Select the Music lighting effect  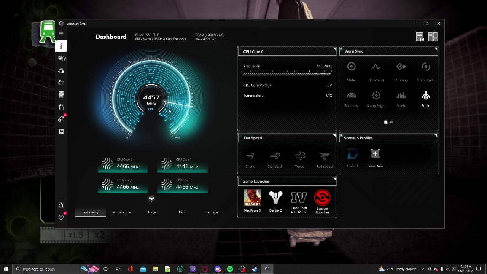401,99
